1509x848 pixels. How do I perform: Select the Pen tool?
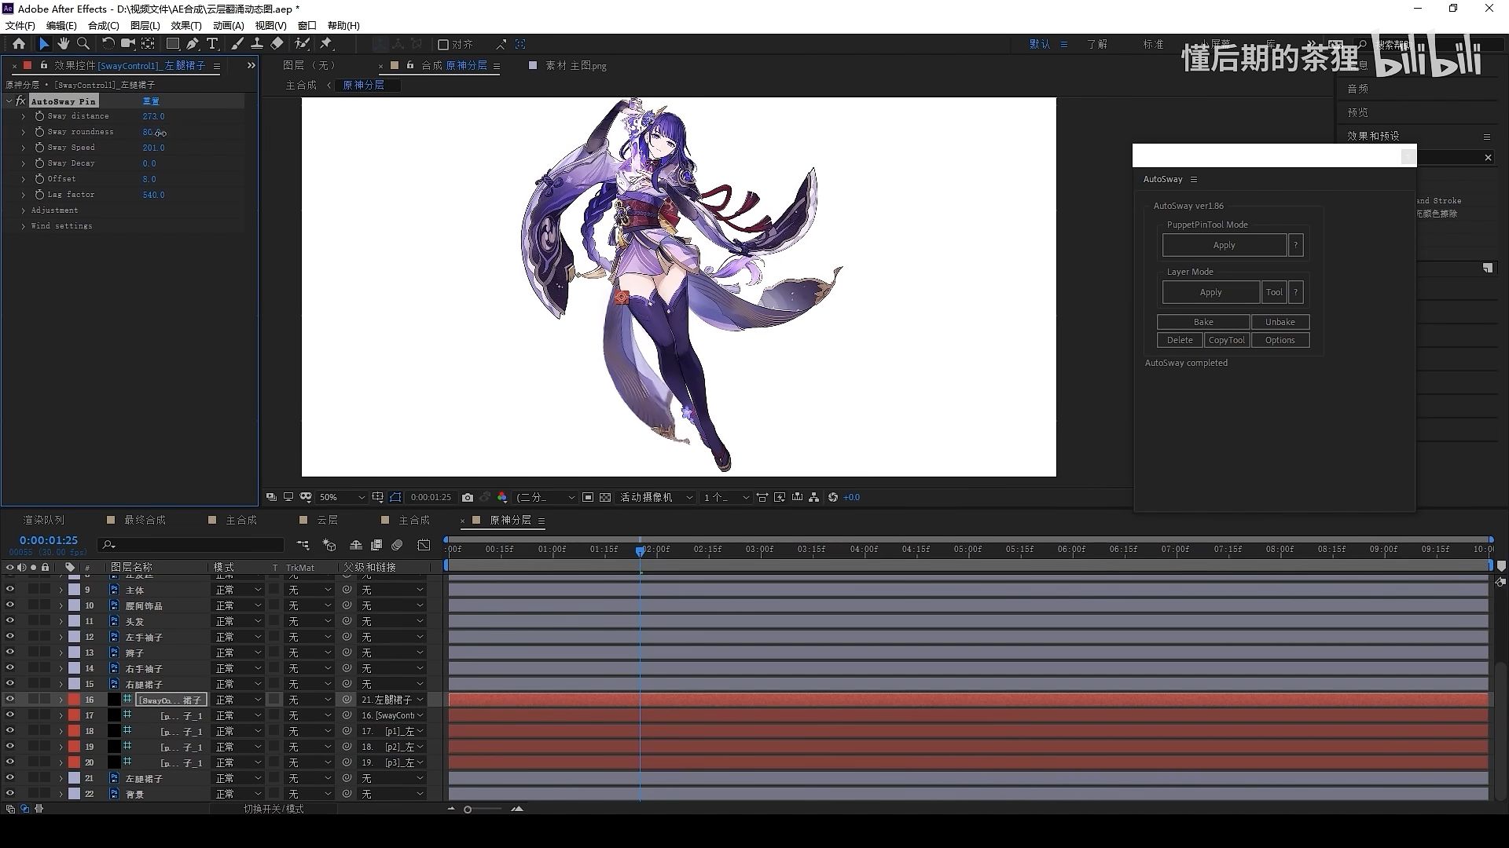coord(193,44)
